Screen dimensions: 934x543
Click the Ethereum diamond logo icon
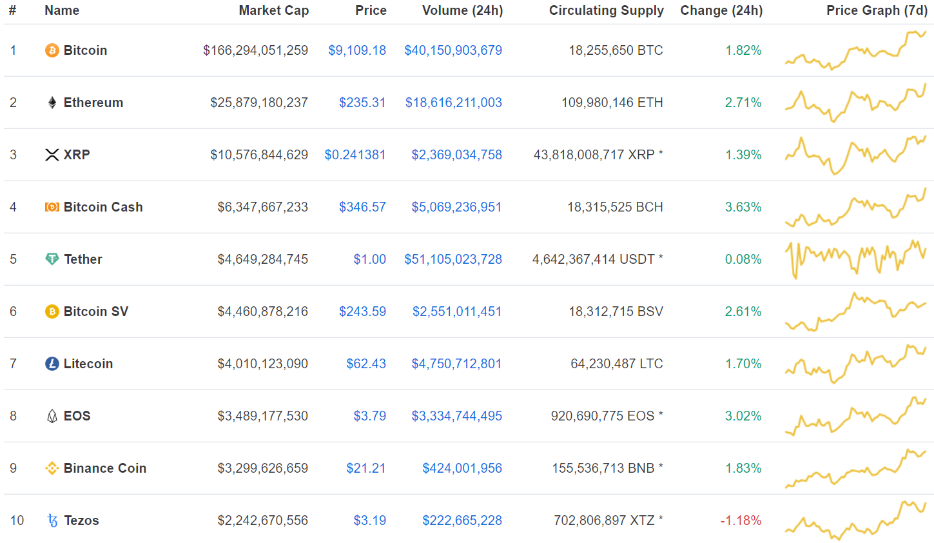pos(52,103)
